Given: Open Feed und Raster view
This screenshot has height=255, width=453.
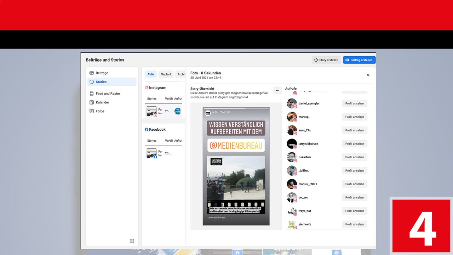Looking at the screenshot, I should coord(92,93).
